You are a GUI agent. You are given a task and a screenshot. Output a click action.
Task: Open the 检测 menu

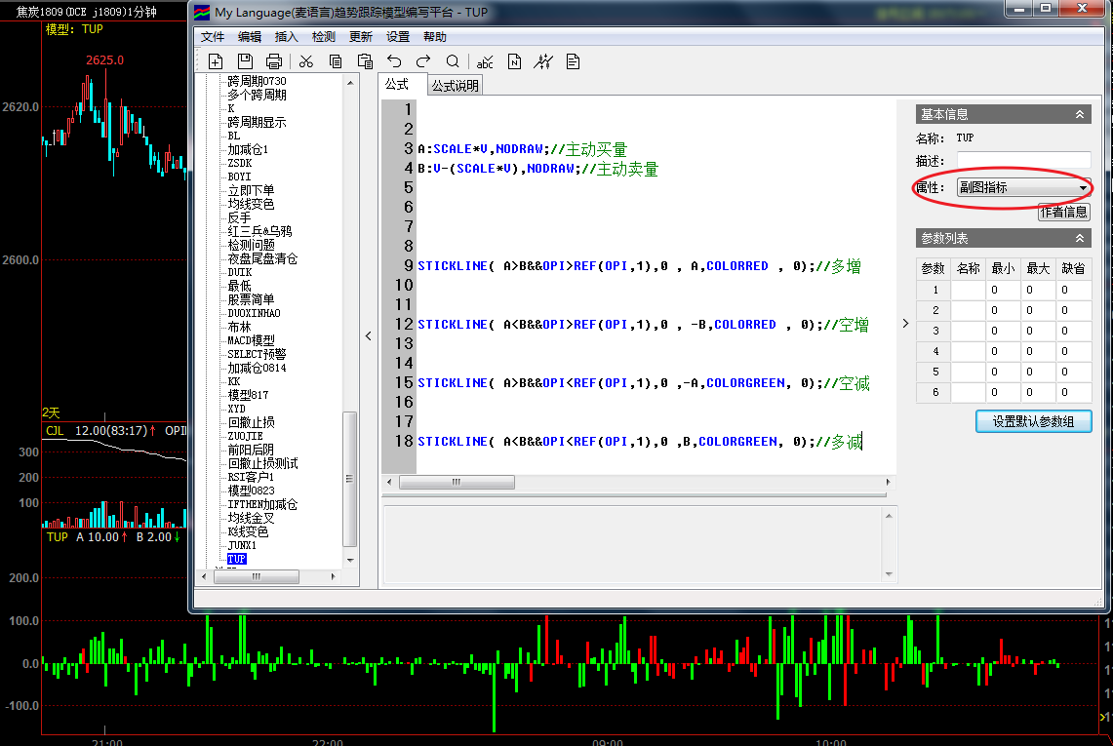click(323, 37)
